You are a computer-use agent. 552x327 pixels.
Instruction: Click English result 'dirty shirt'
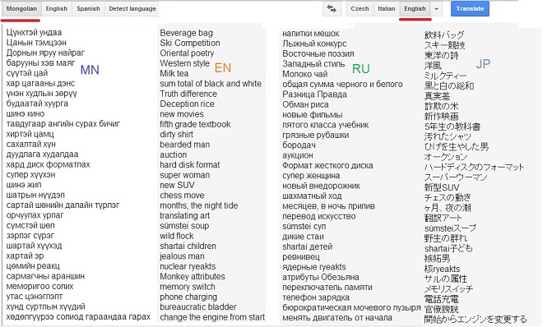coord(176,134)
